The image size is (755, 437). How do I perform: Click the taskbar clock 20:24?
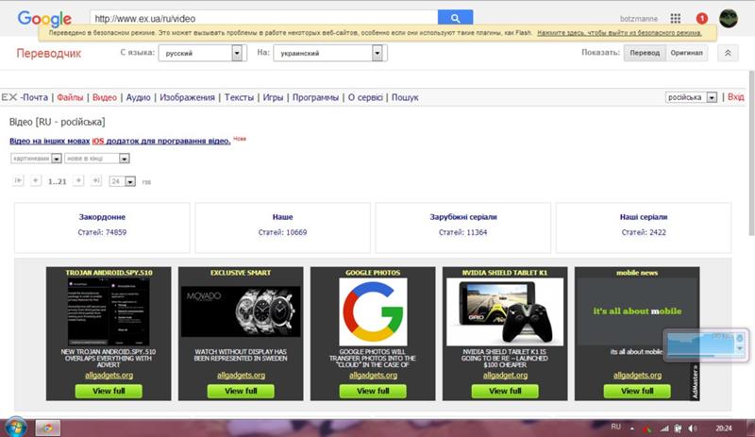(723, 428)
